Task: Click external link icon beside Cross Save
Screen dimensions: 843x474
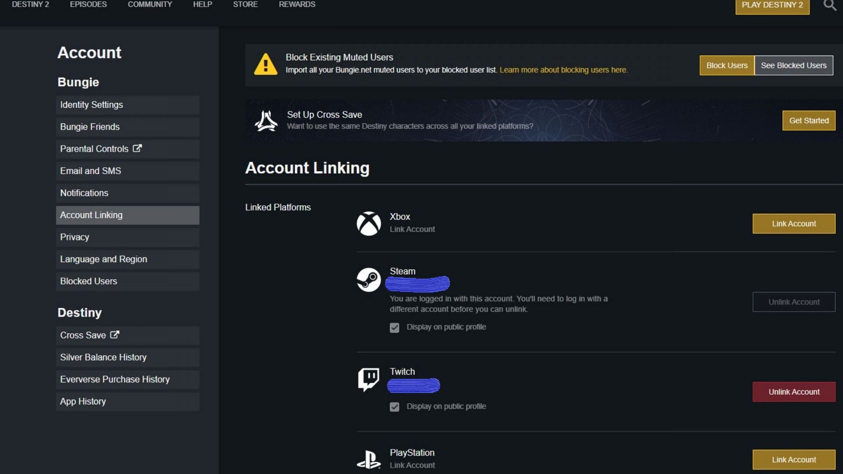Action: (115, 334)
